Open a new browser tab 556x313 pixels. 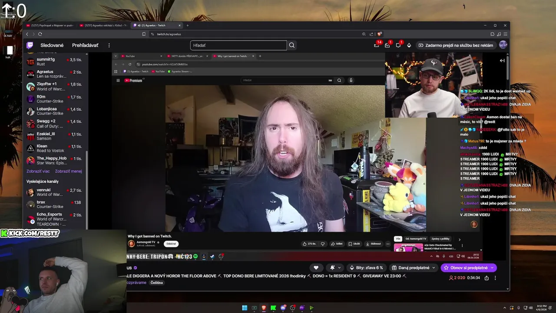[x=188, y=25]
